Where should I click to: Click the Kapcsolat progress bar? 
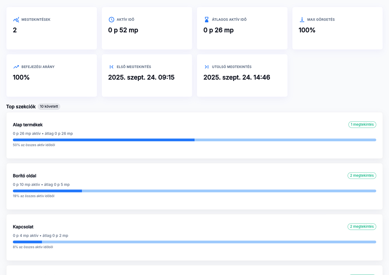pyautogui.click(x=194, y=242)
